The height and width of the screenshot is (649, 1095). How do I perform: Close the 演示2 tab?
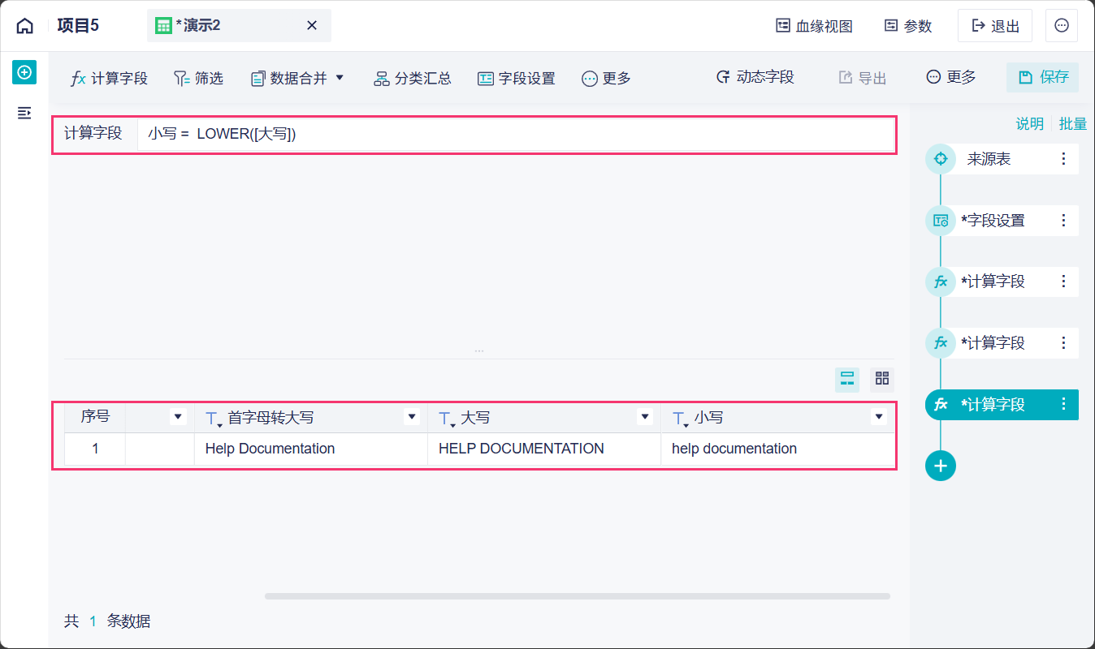[312, 26]
